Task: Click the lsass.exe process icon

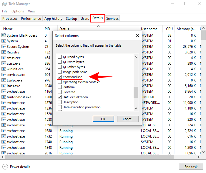Action: (x=4, y=86)
